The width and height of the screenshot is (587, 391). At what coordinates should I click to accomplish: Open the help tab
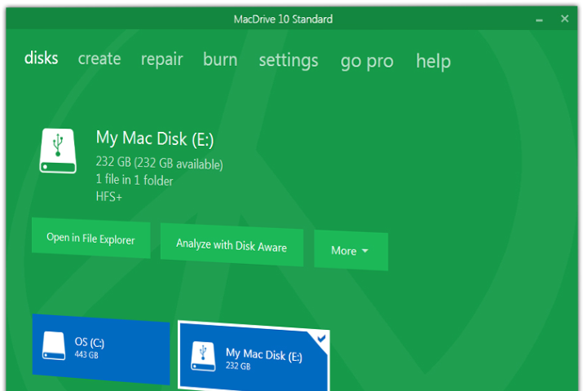click(x=433, y=61)
